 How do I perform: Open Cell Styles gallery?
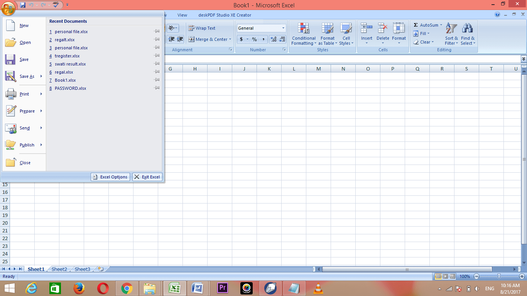[346, 34]
